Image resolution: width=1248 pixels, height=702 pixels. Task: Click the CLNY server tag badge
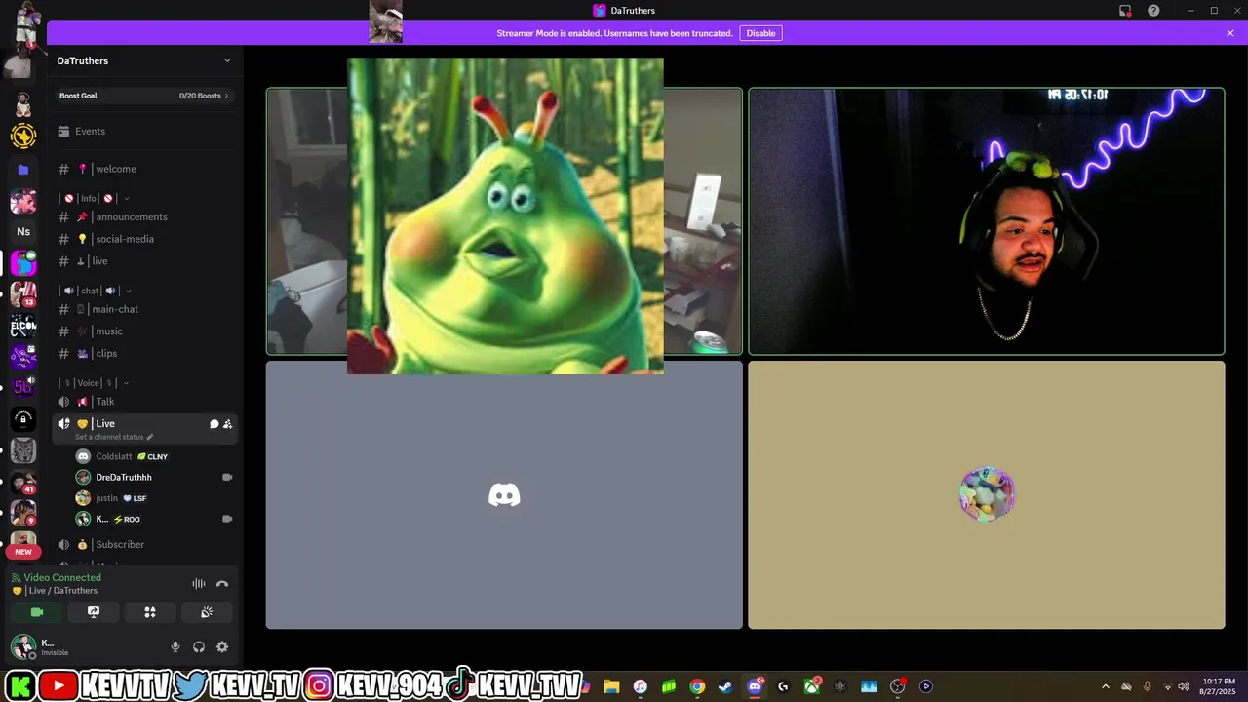[x=153, y=456]
